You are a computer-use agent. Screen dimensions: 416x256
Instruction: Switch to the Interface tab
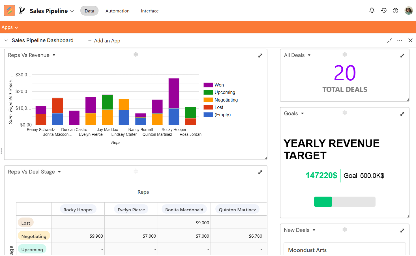coord(150,11)
